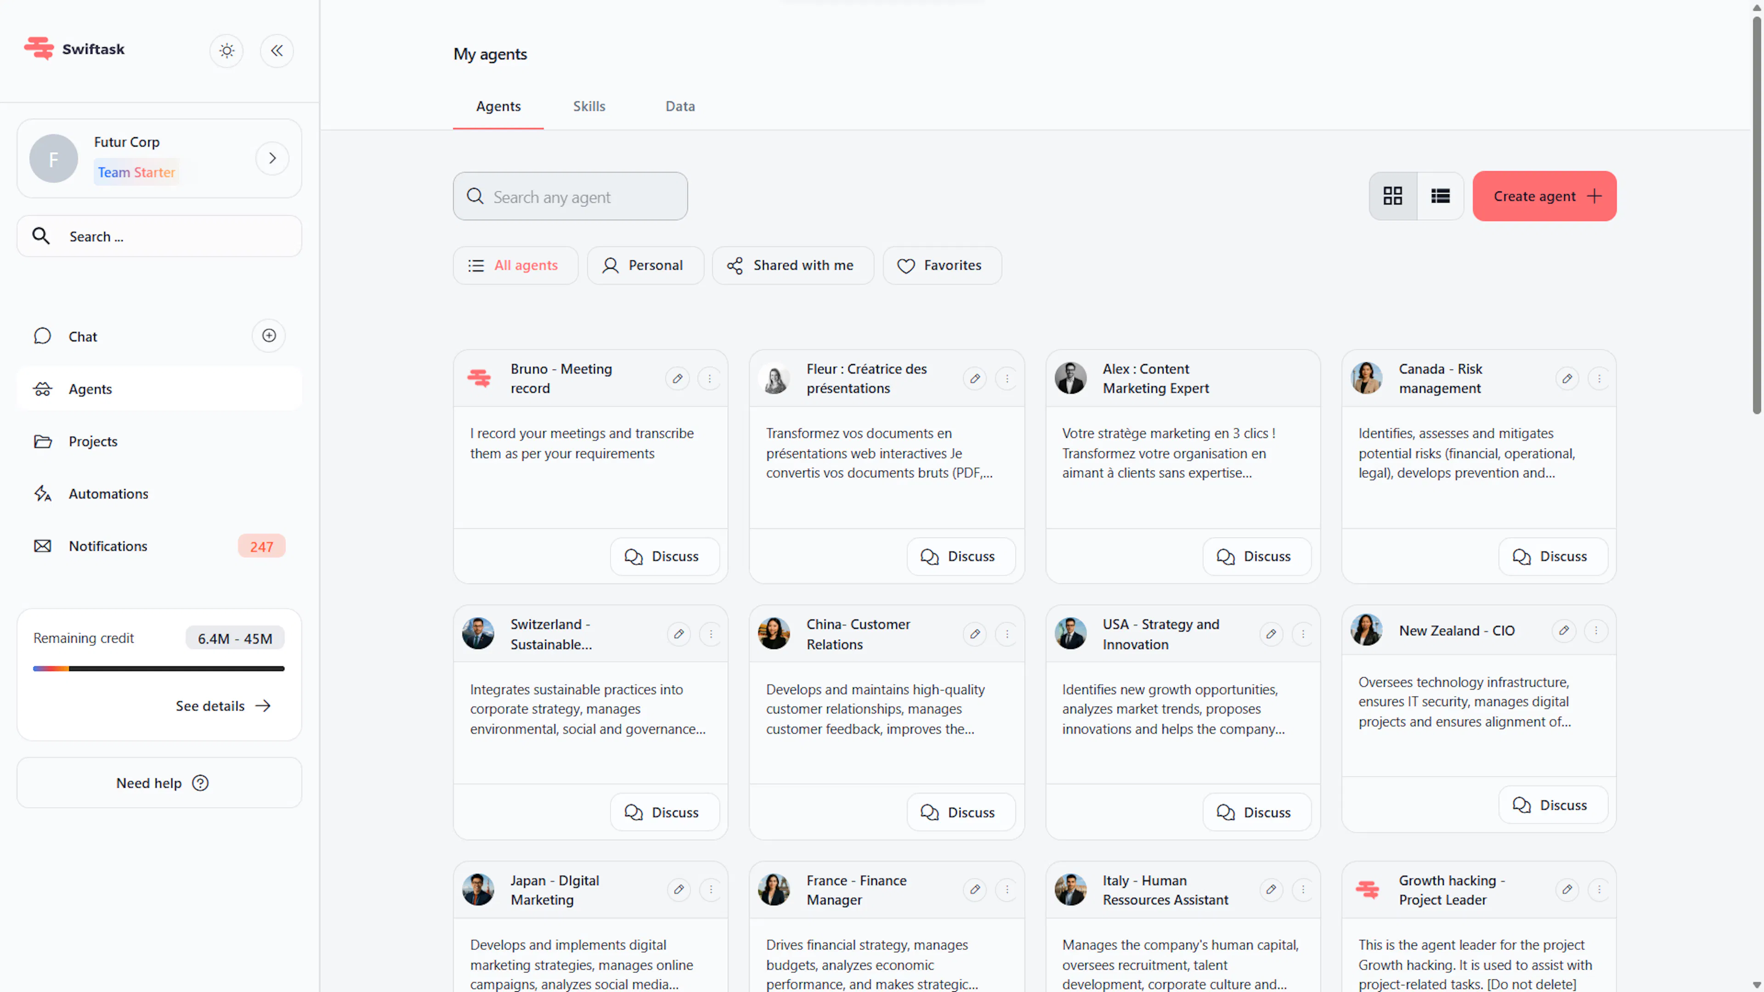Start a new chat with the plus icon
1764x992 pixels.
click(x=268, y=335)
